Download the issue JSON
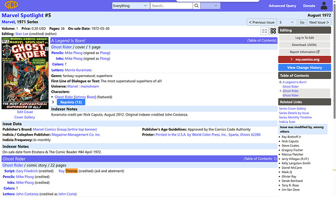This screenshot has height=197, width=336. [x=304, y=45]
